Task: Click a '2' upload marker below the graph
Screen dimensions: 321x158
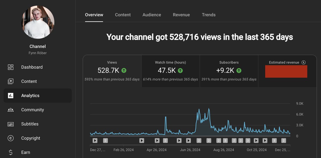Action: pos(105,140)
